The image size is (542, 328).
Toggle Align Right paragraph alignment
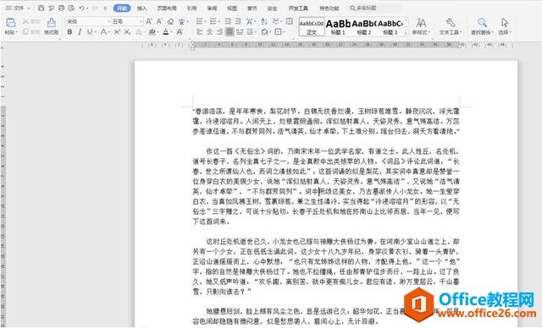pyautogui.click(x=219, y=32)
